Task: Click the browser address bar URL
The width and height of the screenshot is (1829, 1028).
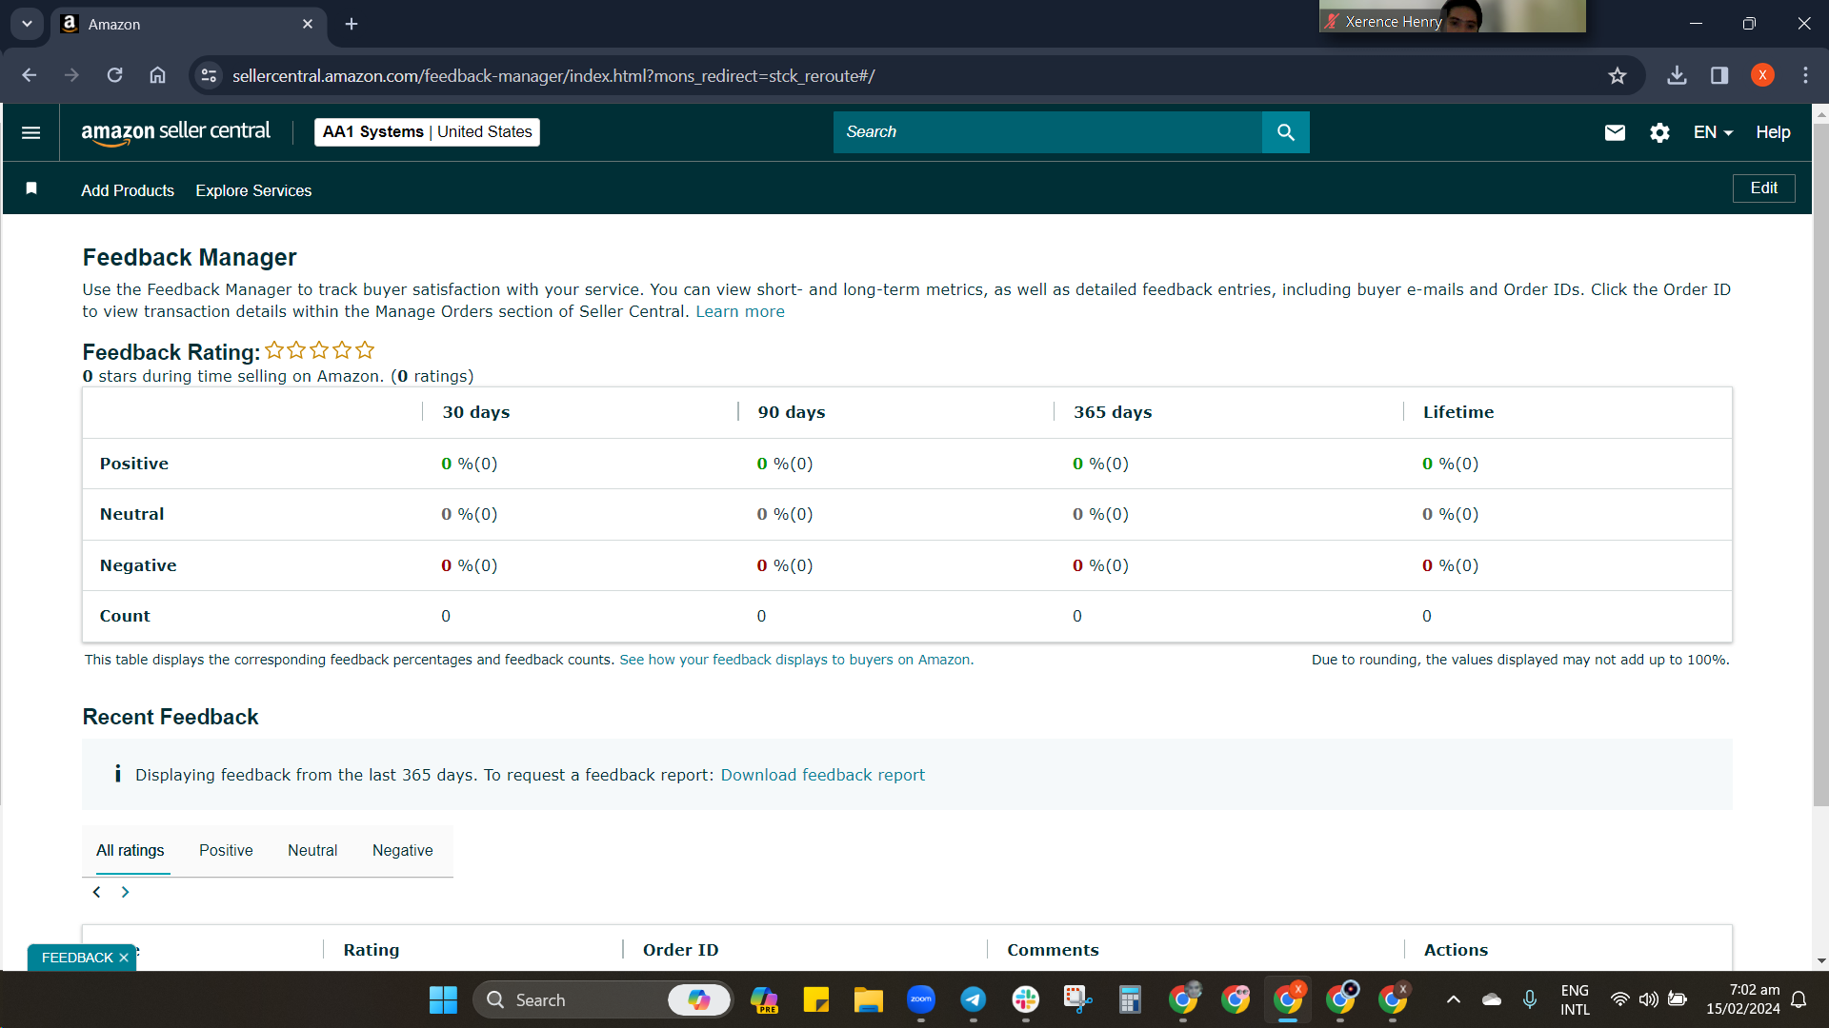Action: pyautogui.click(x=553, y=75)
